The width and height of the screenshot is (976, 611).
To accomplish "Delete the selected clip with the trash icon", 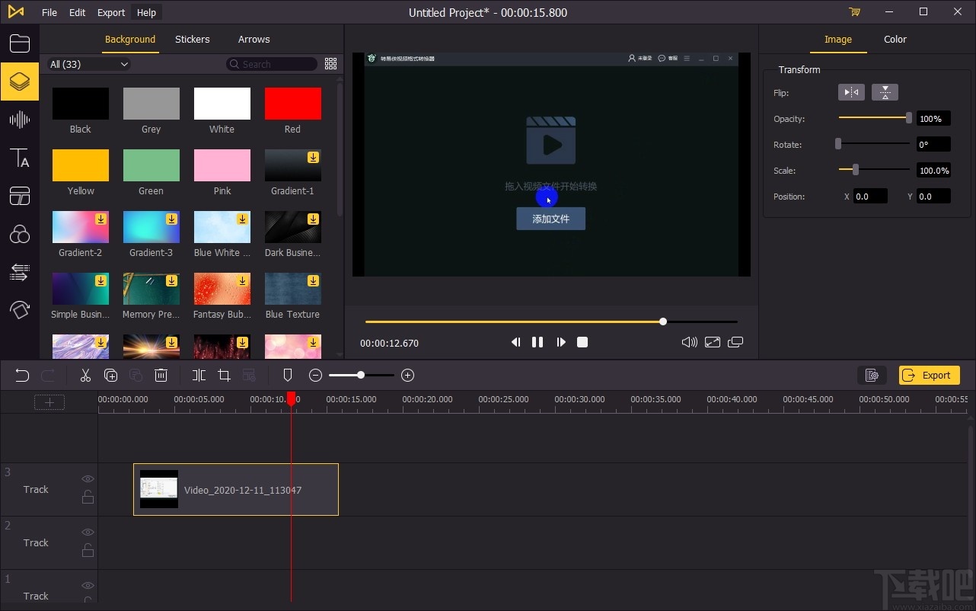I will [x=161, y=375].
